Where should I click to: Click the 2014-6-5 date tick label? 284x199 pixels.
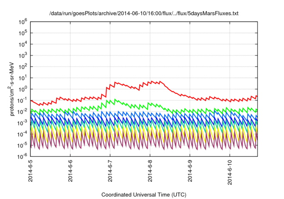pyautogui.click(x=31, y=171)
